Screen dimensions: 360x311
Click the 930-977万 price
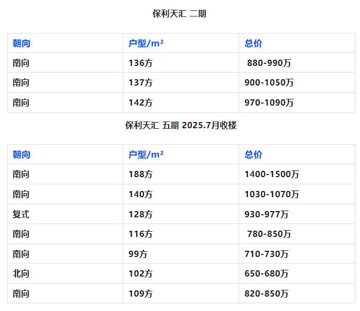coord(266,214)
